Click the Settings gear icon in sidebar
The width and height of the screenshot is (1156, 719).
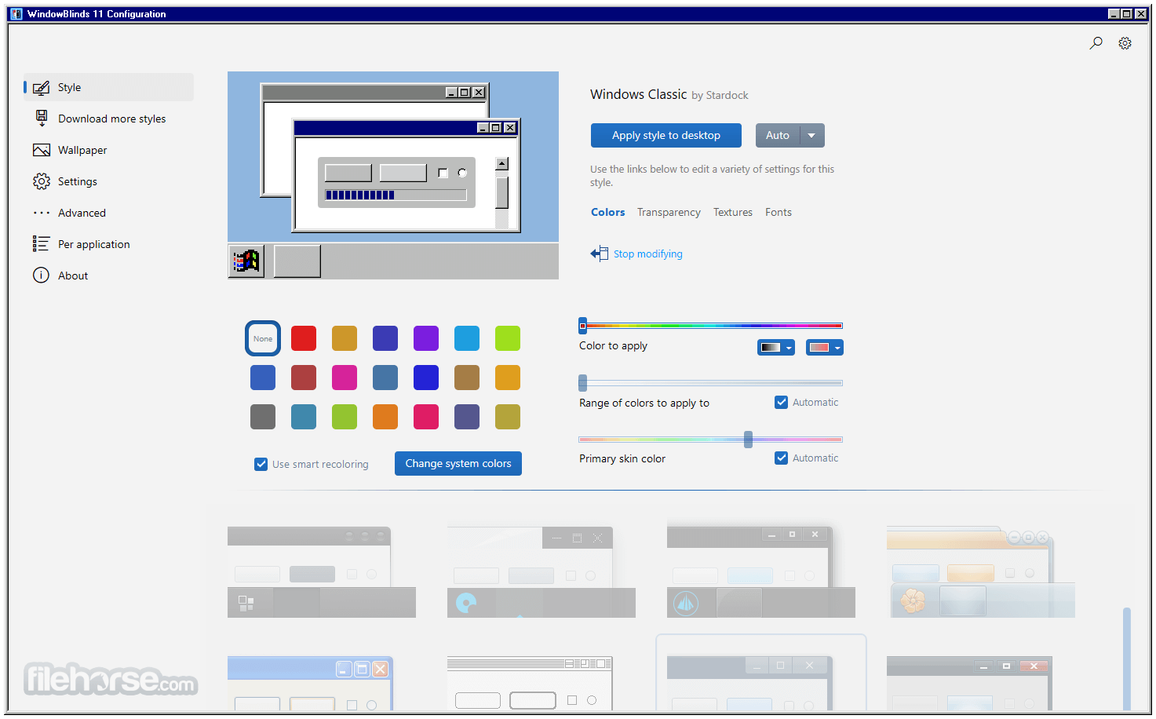tap(42, 181)
